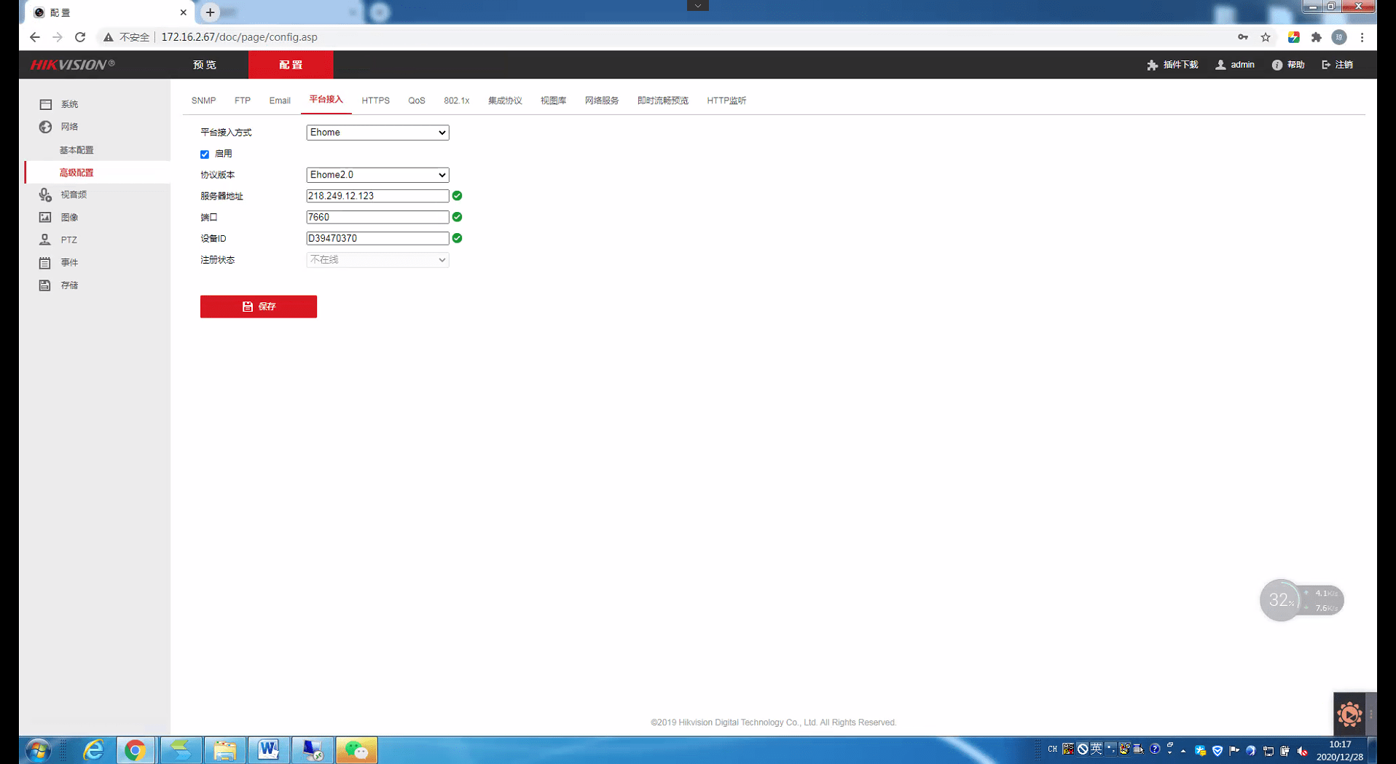
Task: Open the 存储 storage icon
Action: [x=45, y=285]
